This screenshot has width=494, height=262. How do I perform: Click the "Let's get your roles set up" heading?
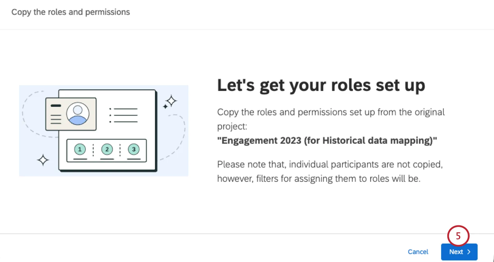point(321,85)
